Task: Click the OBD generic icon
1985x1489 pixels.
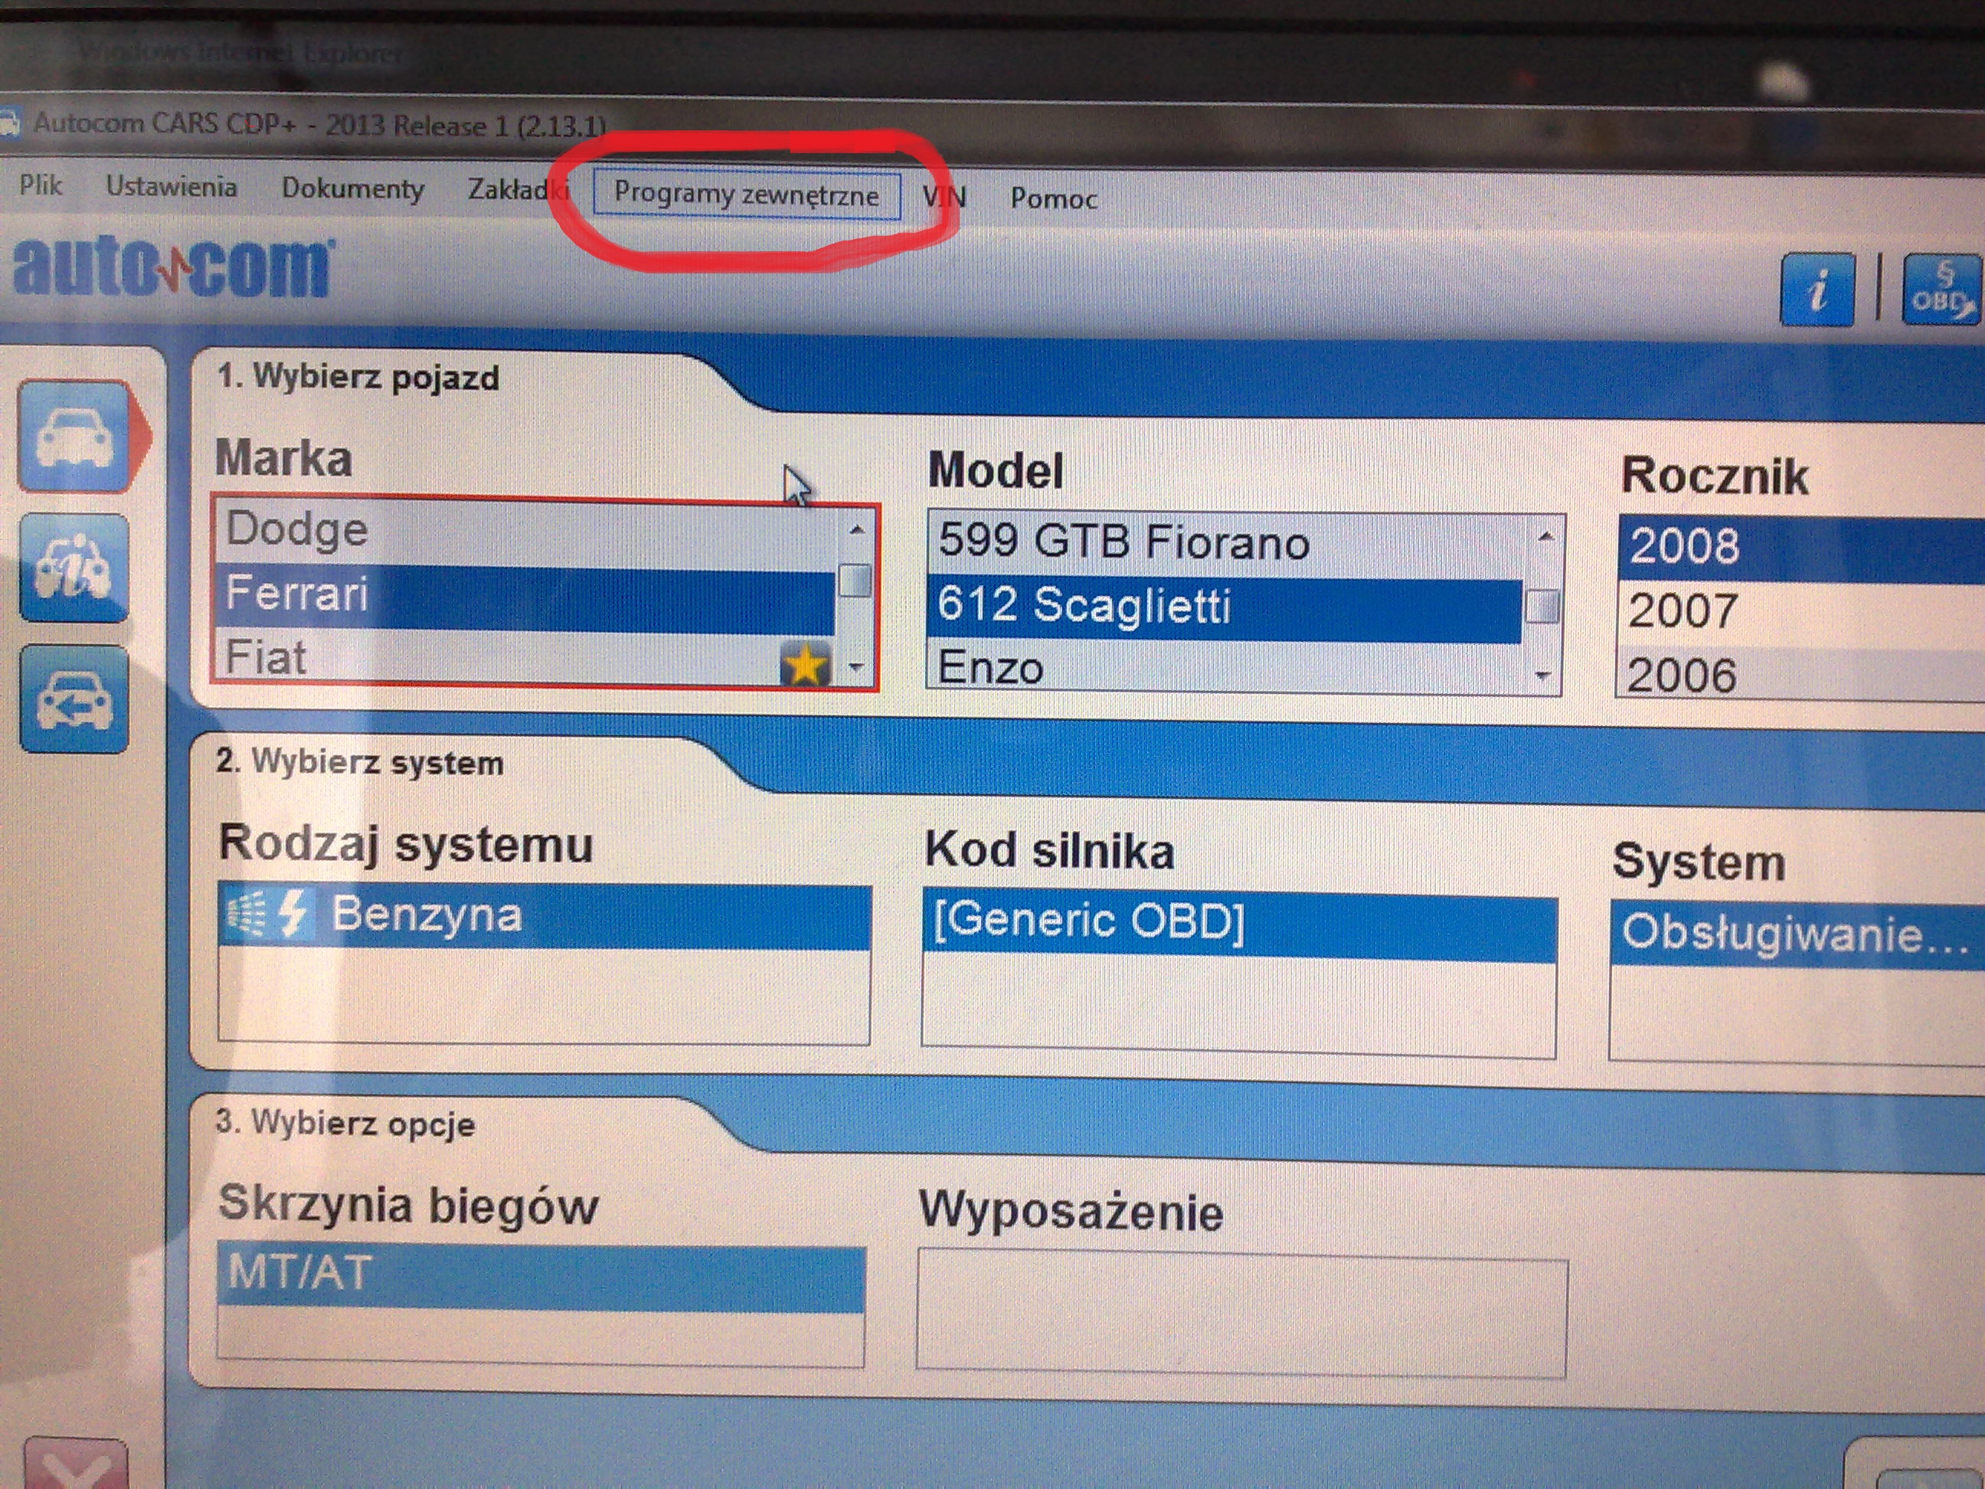Action: coord(1941,290)
